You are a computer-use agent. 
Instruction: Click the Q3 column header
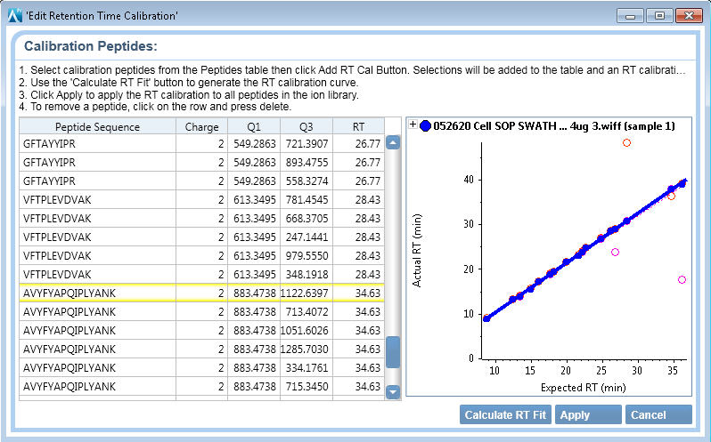click(306, 126)
